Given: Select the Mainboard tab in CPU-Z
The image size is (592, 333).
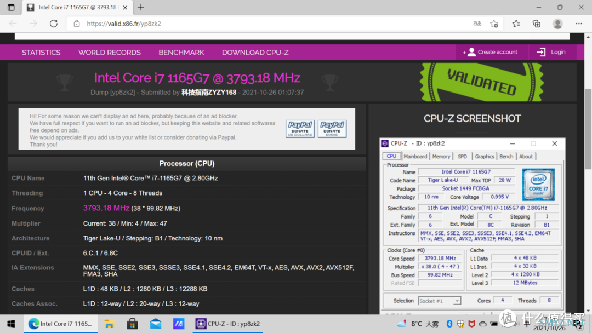Looking at the screenshot, I should click(415, 156).
